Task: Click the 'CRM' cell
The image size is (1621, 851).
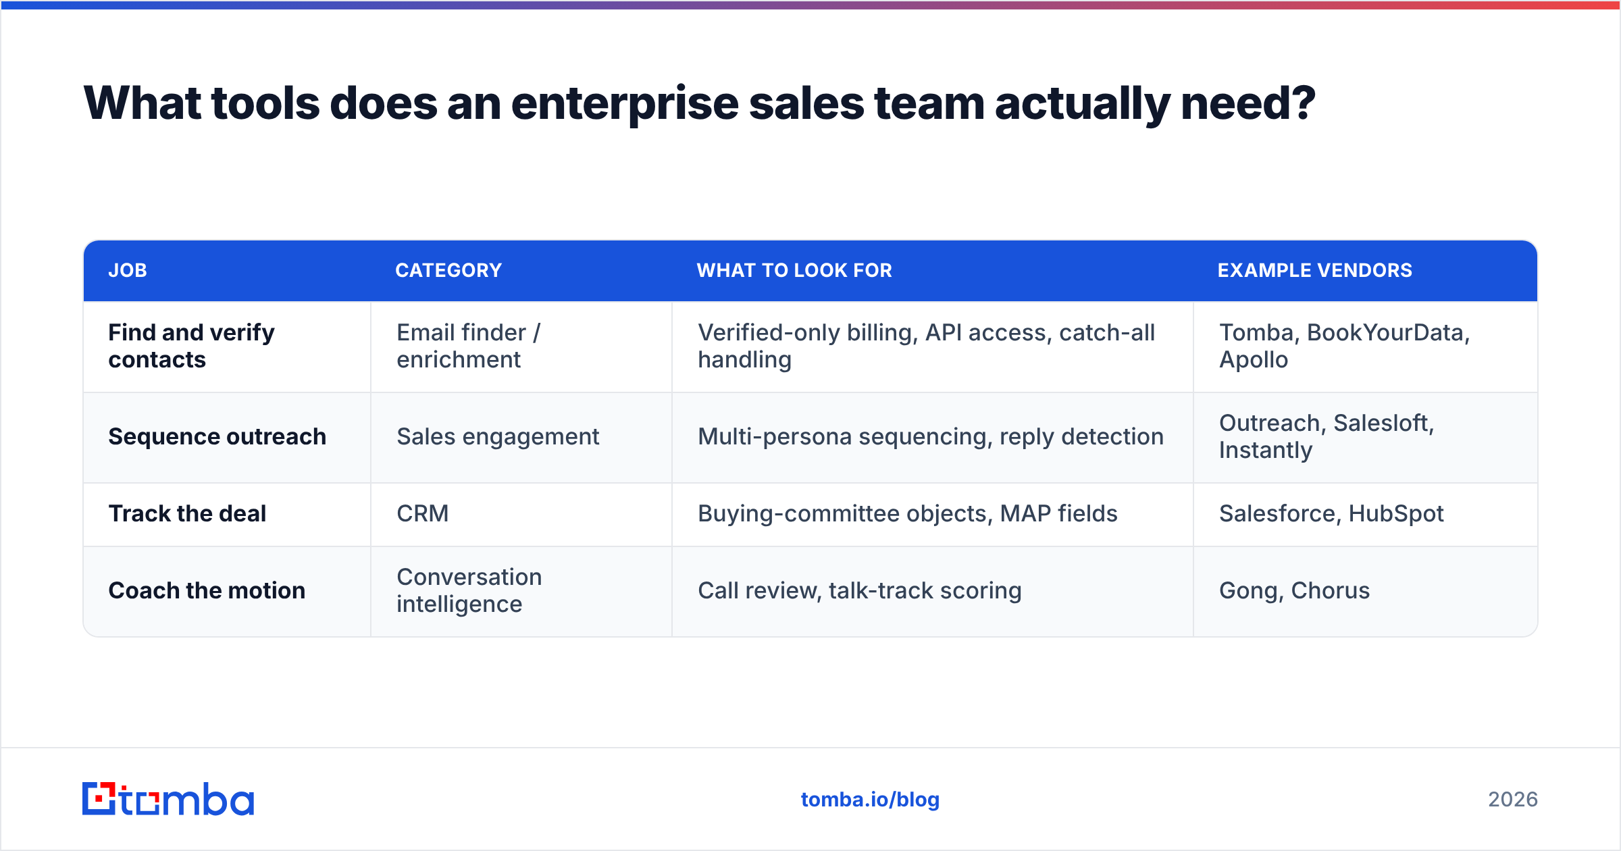Action: tap(521, 514)
